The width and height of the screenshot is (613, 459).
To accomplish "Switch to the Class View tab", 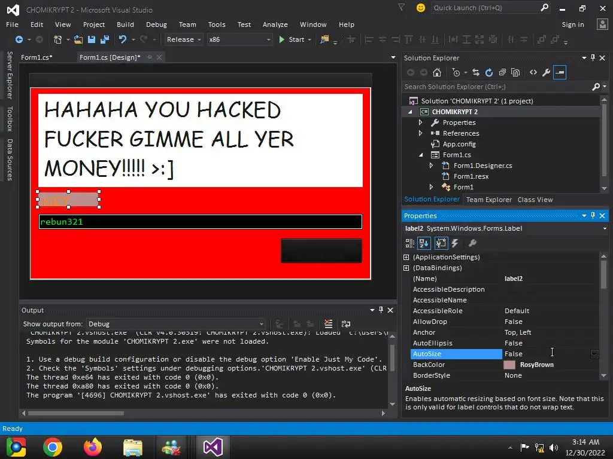I will click(535, 200).
